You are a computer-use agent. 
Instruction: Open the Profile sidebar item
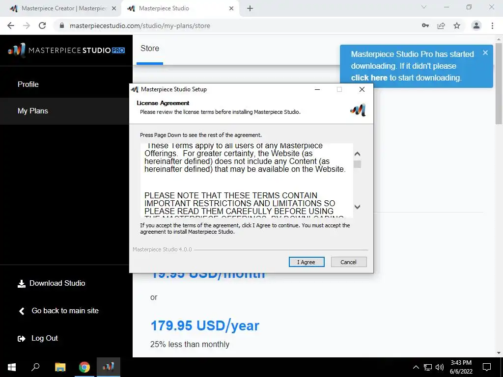tap(28, 84)
